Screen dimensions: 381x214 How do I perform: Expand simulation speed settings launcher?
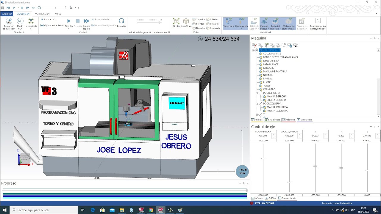click(169, 32)
